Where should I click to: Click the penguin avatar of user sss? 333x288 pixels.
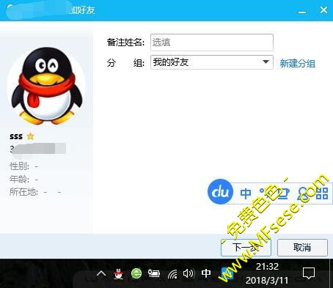point(47,85)
